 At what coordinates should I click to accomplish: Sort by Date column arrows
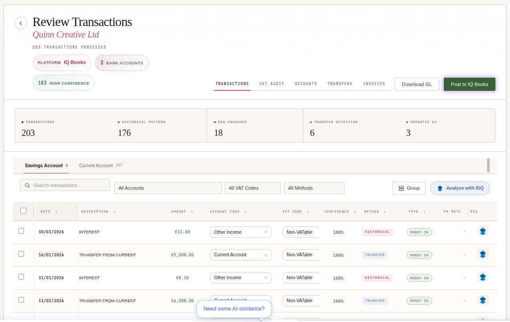pos(56,212)
